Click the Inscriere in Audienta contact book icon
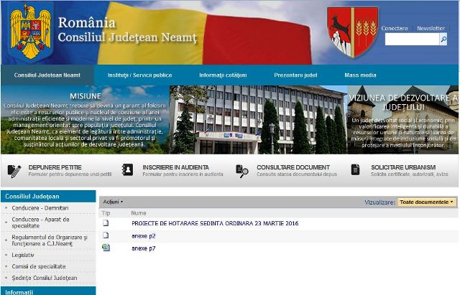Viewport: 460px width, 295px height. 127,170
